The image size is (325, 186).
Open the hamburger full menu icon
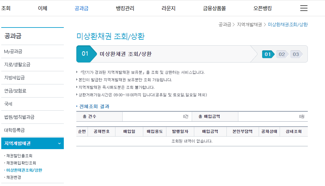coord(304,8)
